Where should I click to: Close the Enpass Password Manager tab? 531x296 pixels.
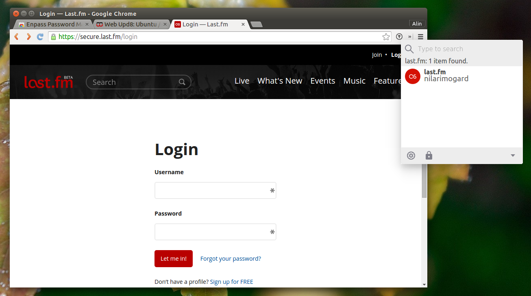(87, 24)
